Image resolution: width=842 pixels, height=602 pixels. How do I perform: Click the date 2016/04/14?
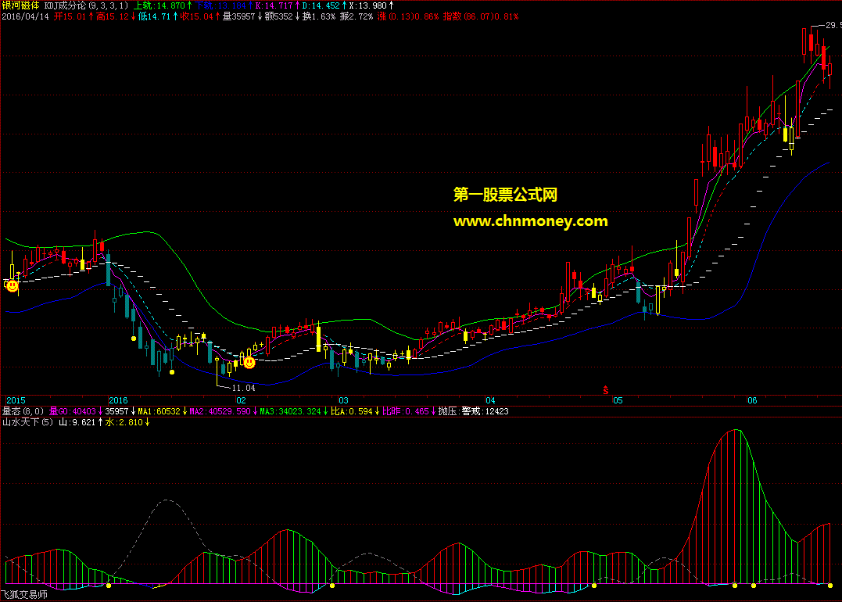pyautogui.click(x=25, y=16)
